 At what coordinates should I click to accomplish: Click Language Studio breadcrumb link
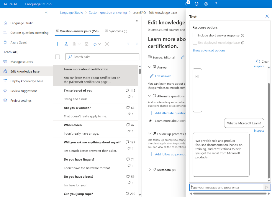(71, 12)
